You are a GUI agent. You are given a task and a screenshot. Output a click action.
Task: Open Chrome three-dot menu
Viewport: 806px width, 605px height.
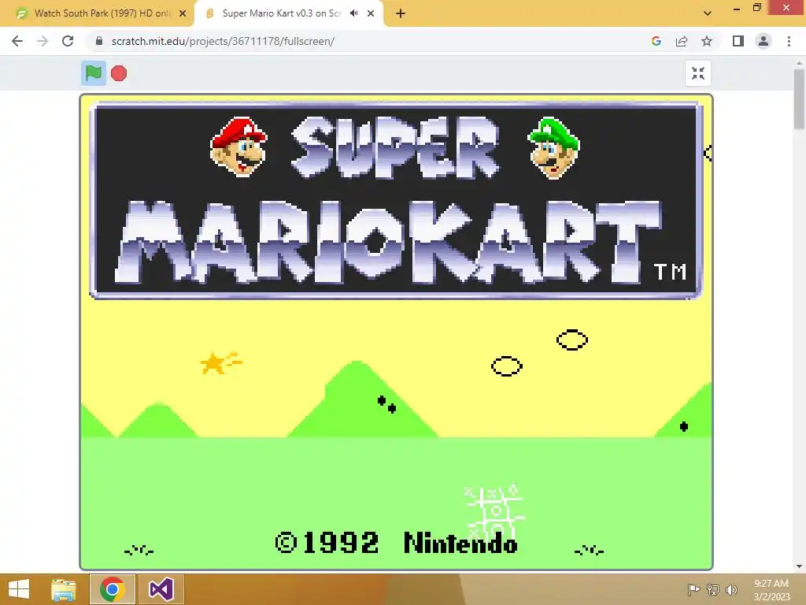[x=789, y=41]
